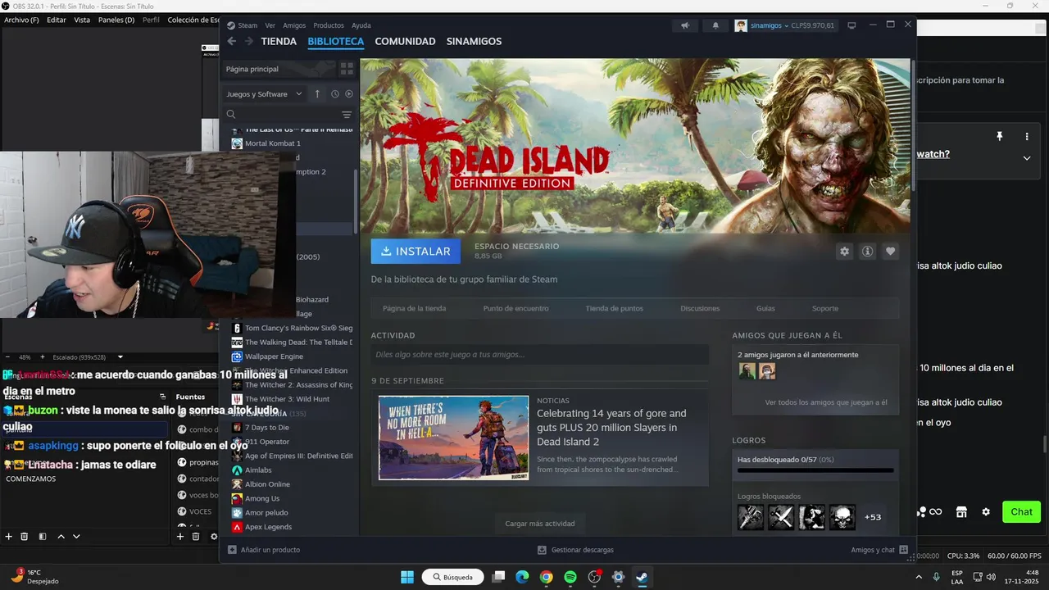1049x590 pixels.
Task: Open COMUNIDAD tab in Steam
Action: tap(405, 41)
